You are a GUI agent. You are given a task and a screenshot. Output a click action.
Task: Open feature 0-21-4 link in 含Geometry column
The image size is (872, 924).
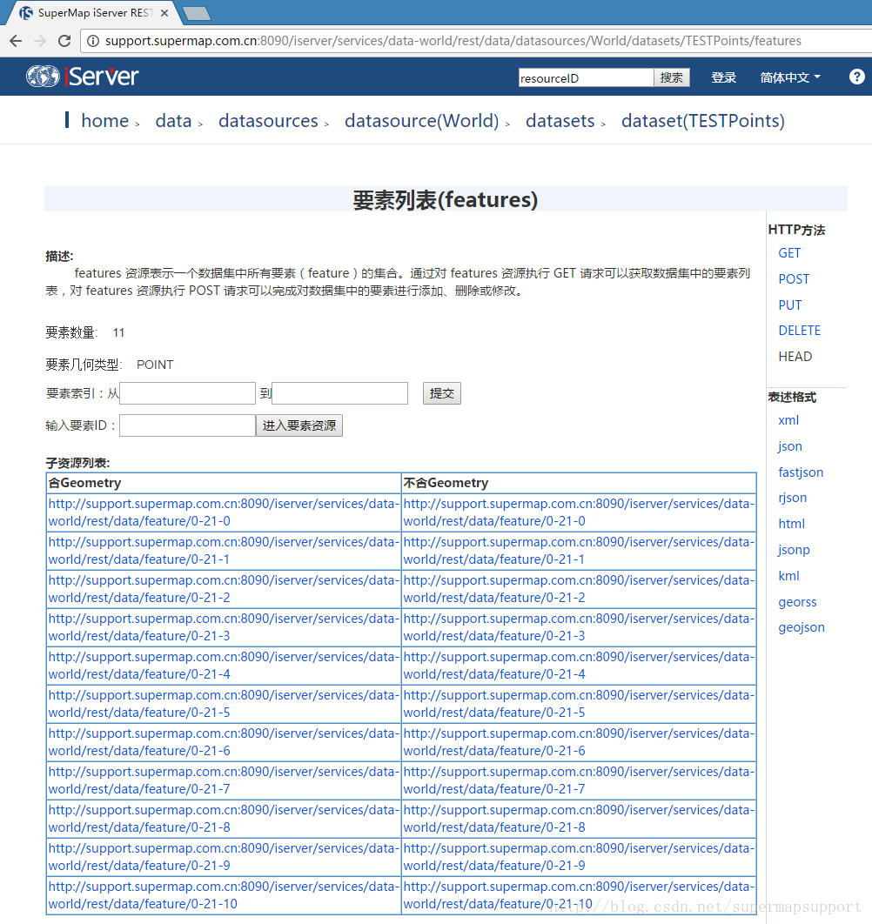(224, 666)
